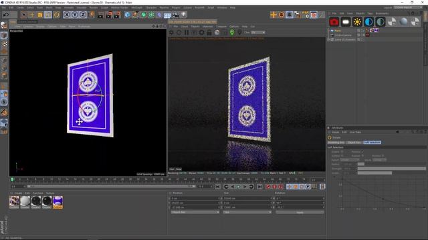Open the File menu

coord(4,7)
